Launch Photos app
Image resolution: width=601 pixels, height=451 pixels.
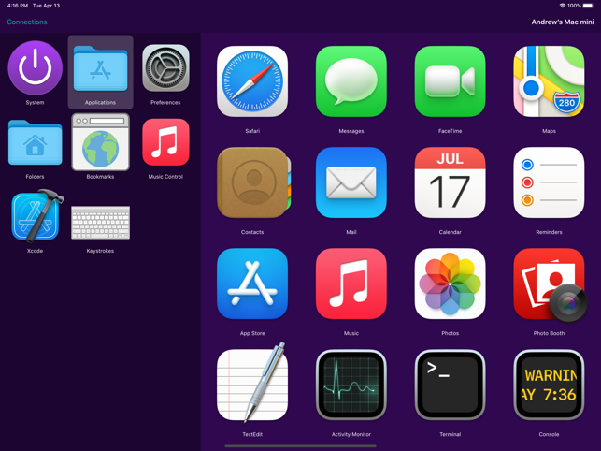(x=450, y=284)
